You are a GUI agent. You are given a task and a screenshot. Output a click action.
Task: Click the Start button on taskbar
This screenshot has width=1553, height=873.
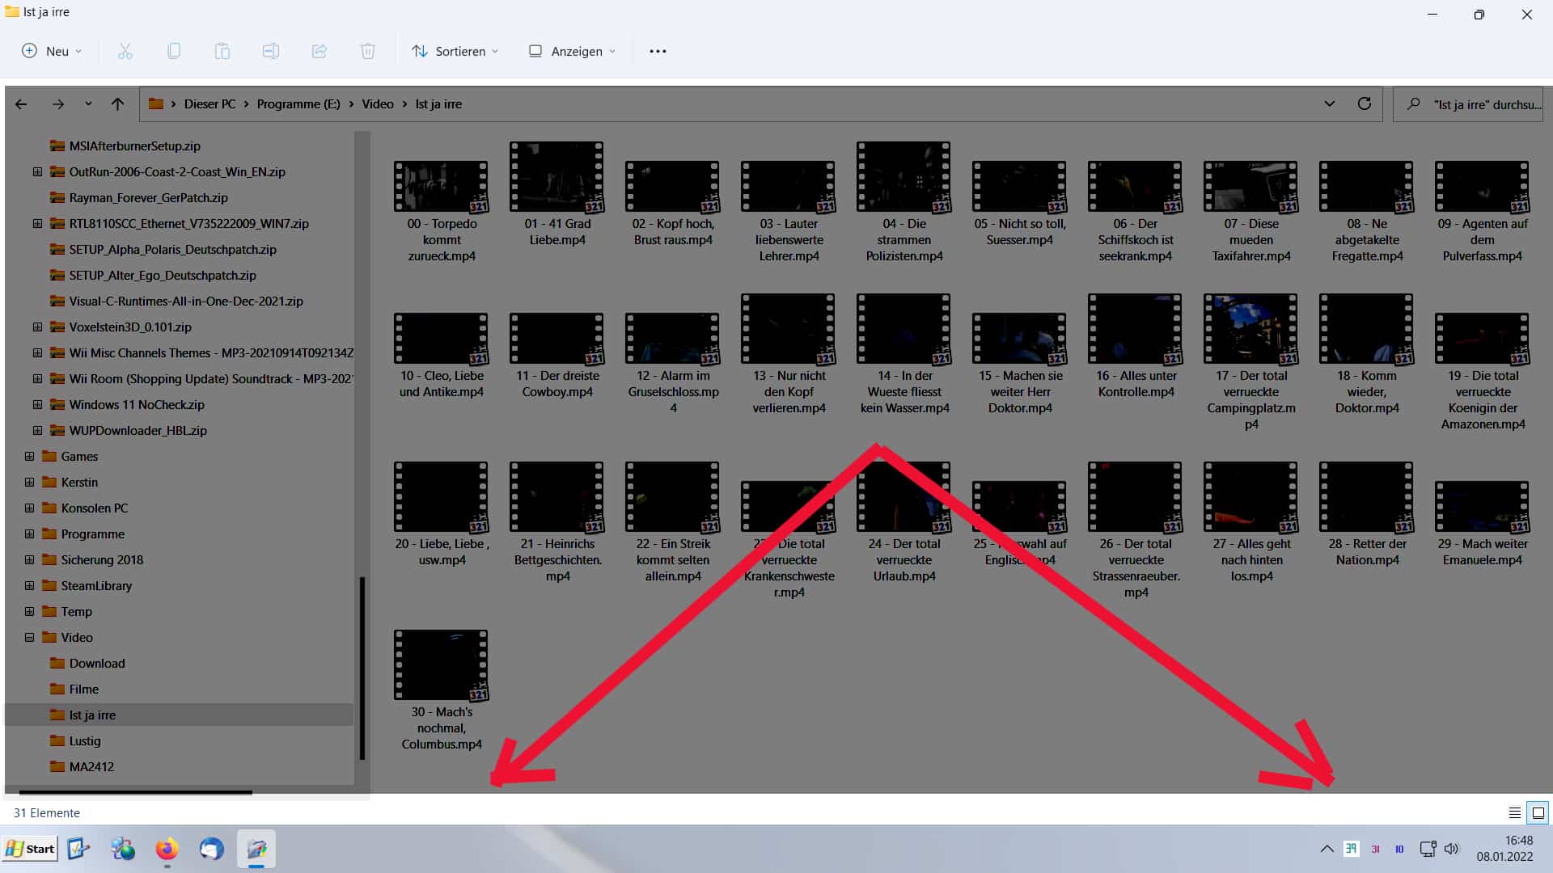click(30, 849)
